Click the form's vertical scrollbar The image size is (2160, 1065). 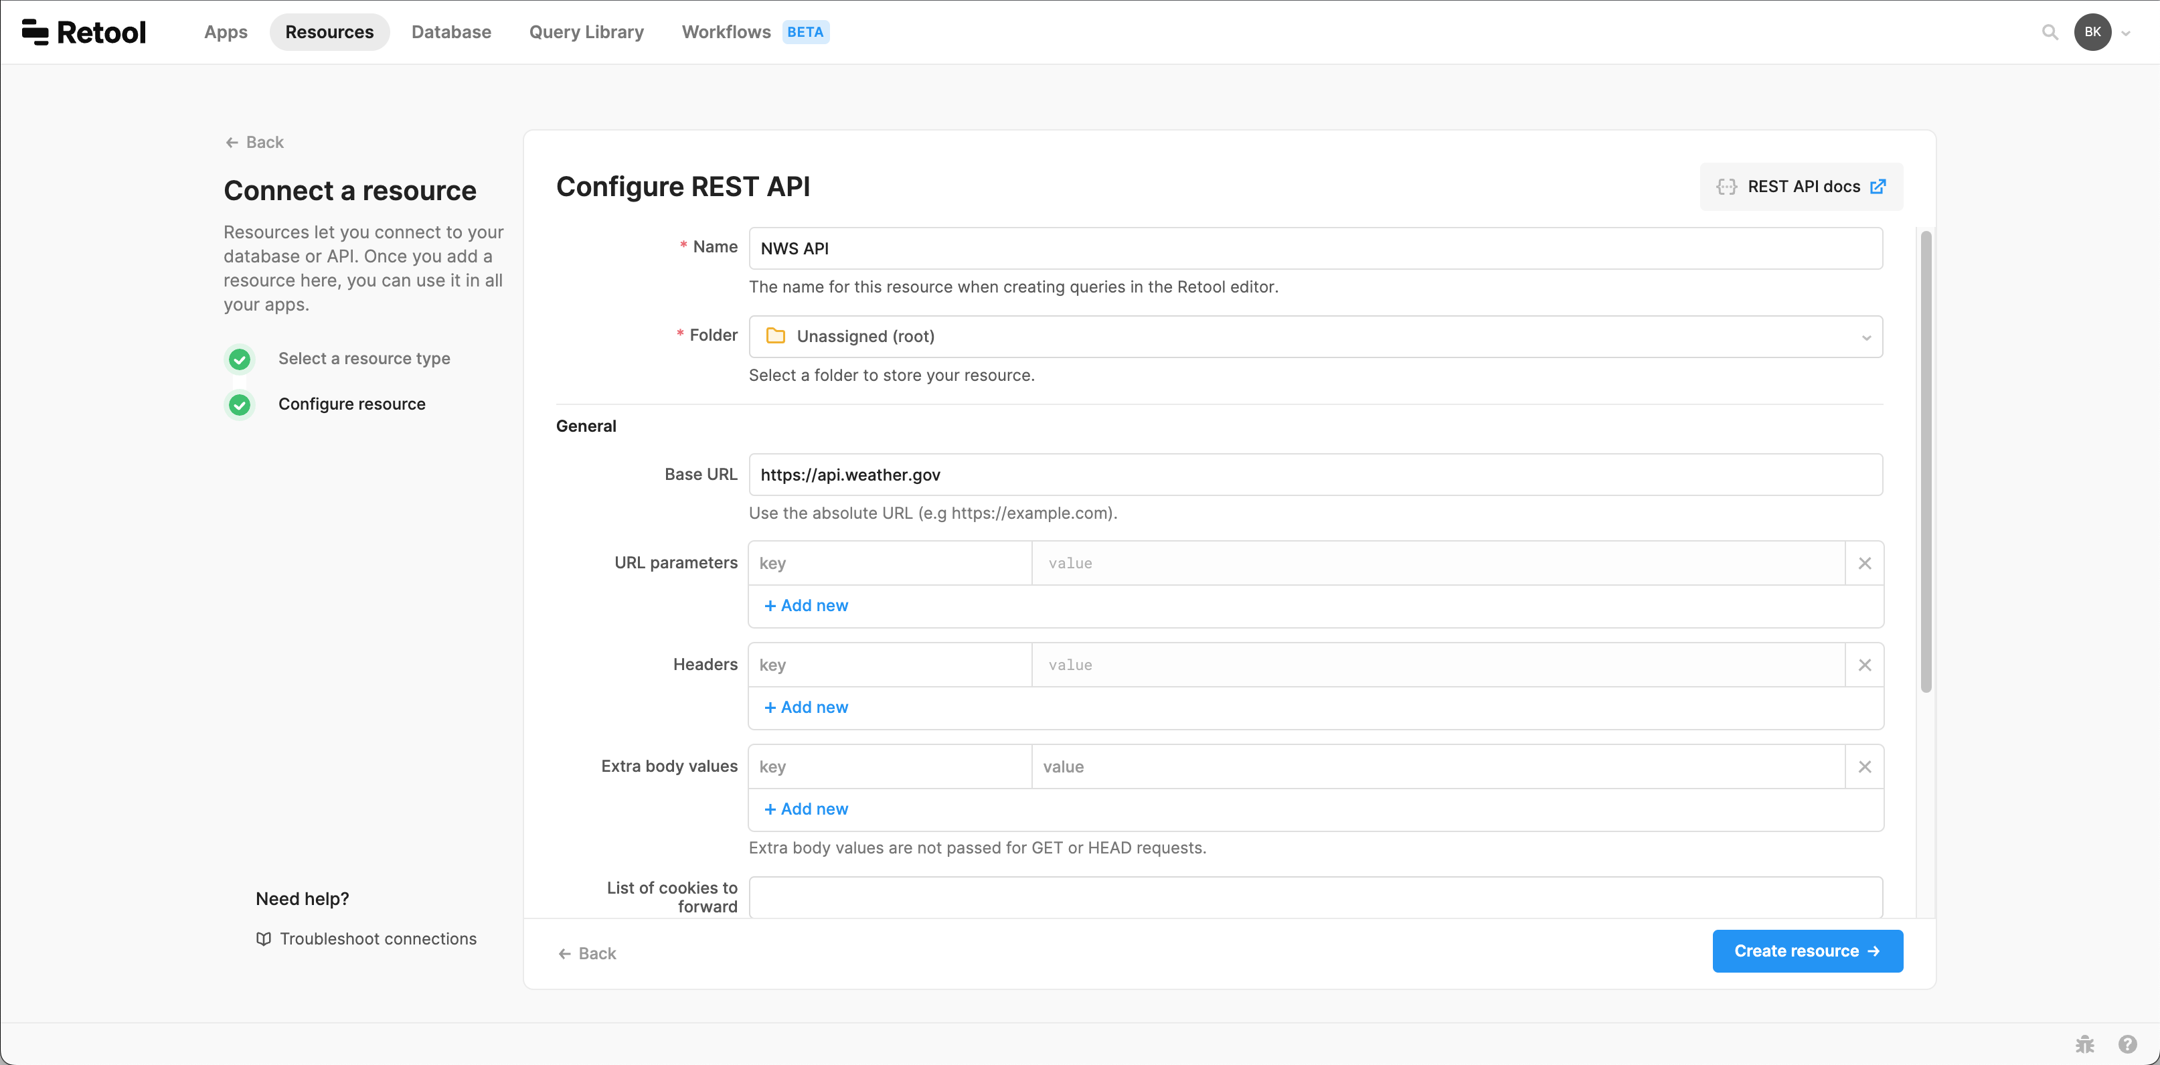click(1926, 461)
